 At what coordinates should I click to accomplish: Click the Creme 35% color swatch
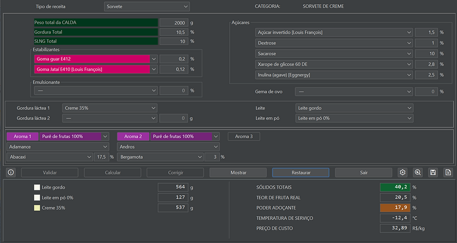(37, 208)
